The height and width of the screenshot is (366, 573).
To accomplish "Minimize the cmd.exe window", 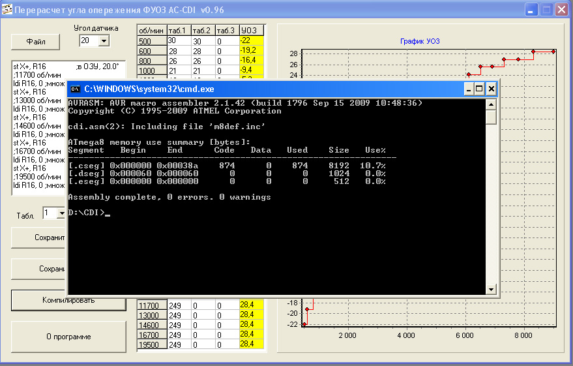I will [469, 89].
